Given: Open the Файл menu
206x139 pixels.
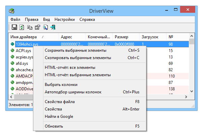Looking at the screenshot, I should point(15,19).
